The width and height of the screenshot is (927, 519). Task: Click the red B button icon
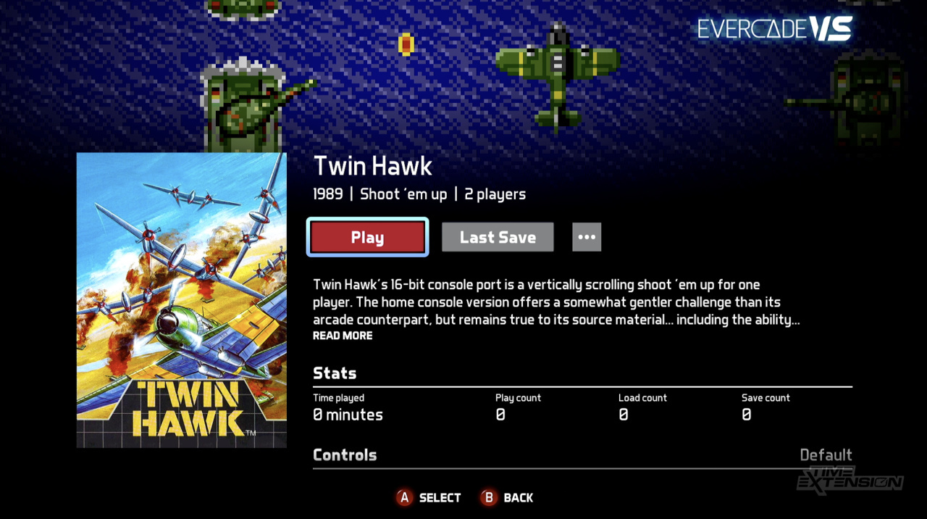click(489, 497)
